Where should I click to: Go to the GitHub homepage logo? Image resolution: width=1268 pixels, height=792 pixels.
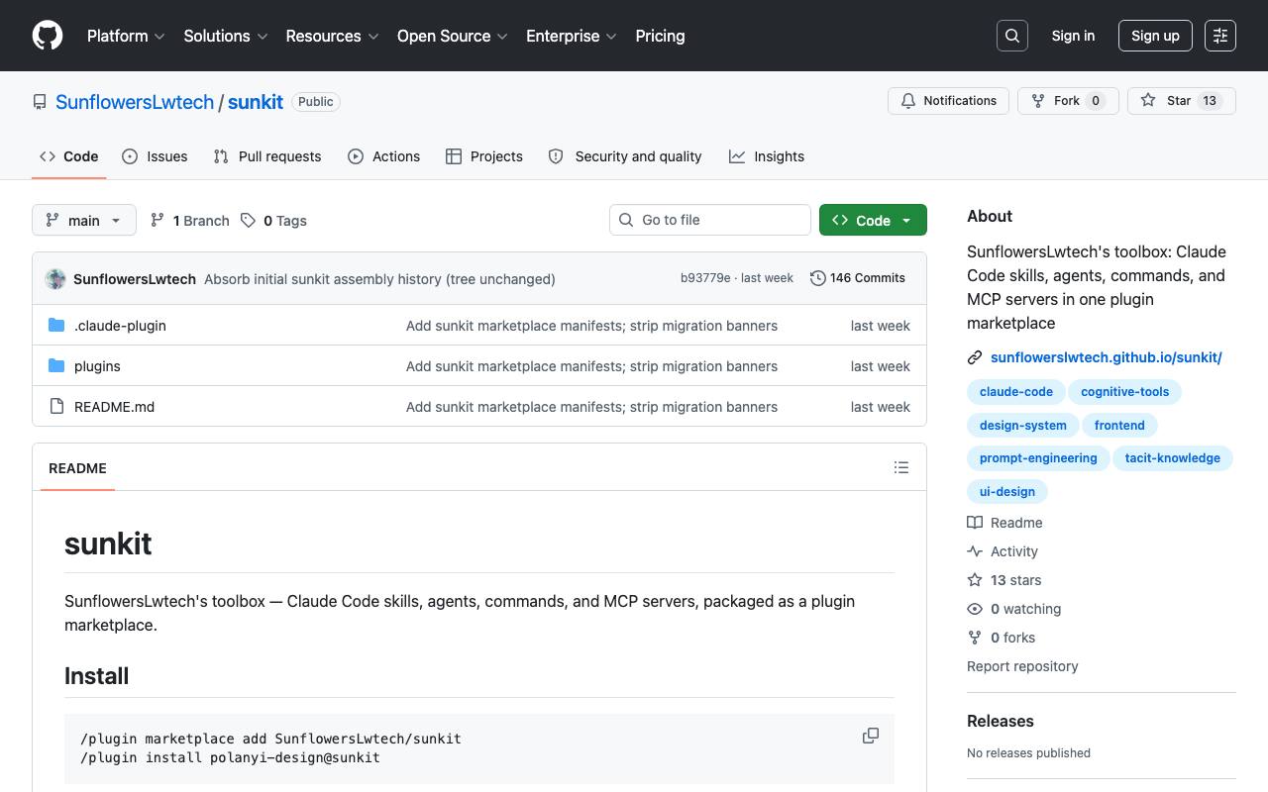tap(48, 36)
